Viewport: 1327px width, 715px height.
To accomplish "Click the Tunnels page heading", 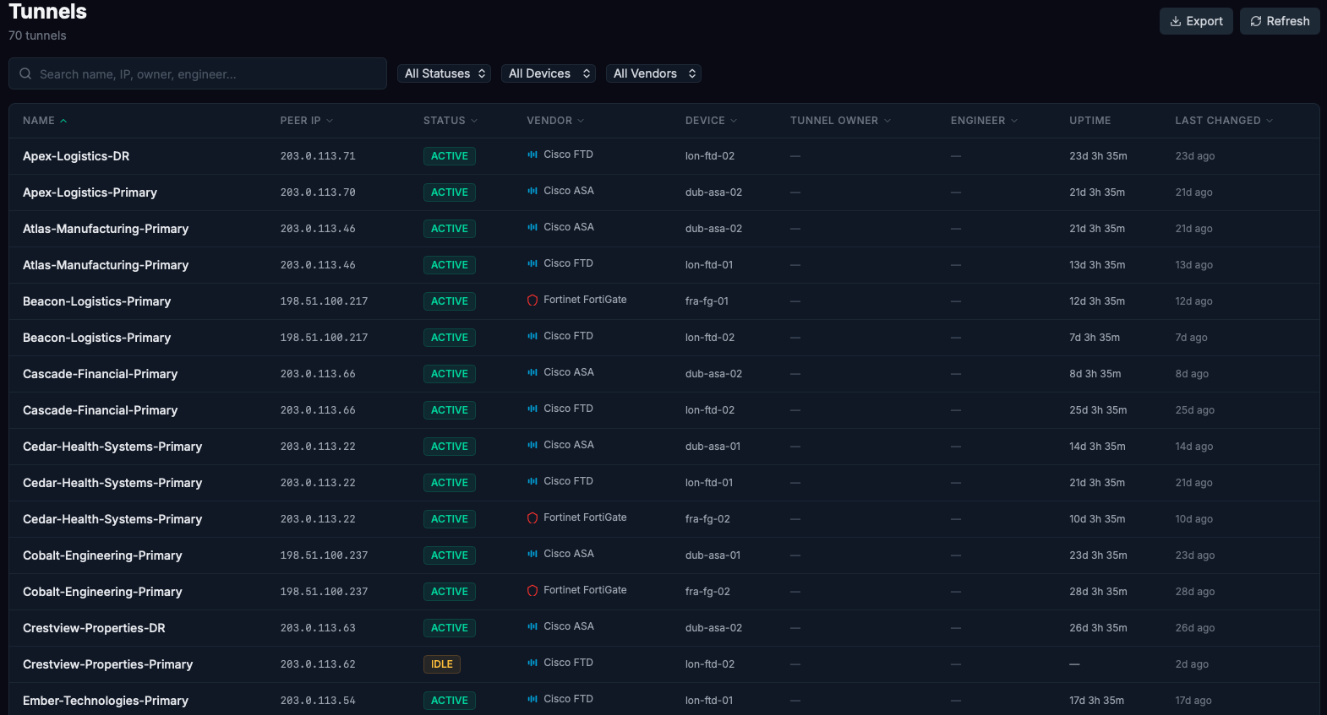I will click(47, 12).
